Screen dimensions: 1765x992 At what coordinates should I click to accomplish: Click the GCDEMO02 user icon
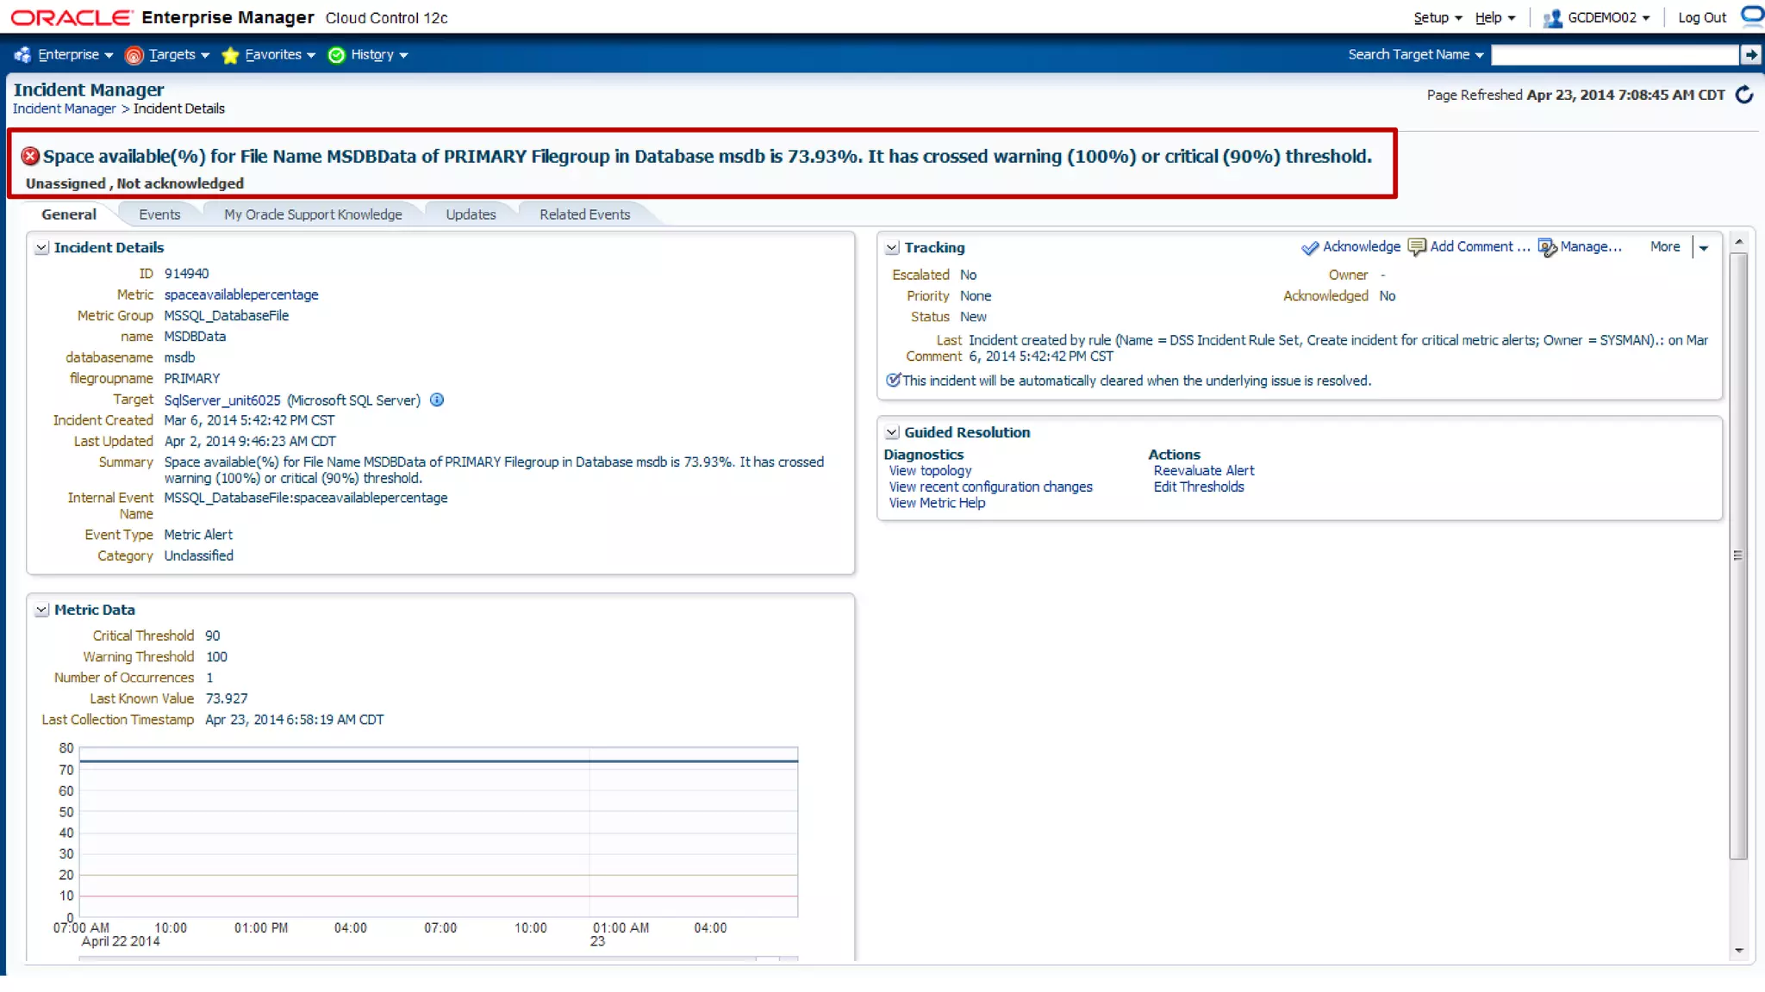[x=1552, y=18]
